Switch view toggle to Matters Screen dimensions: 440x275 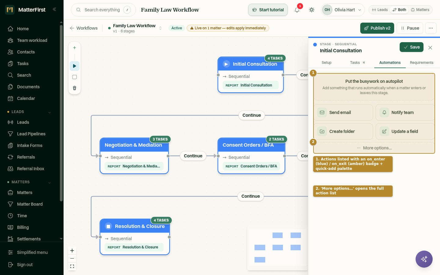(x=420, y=10)
